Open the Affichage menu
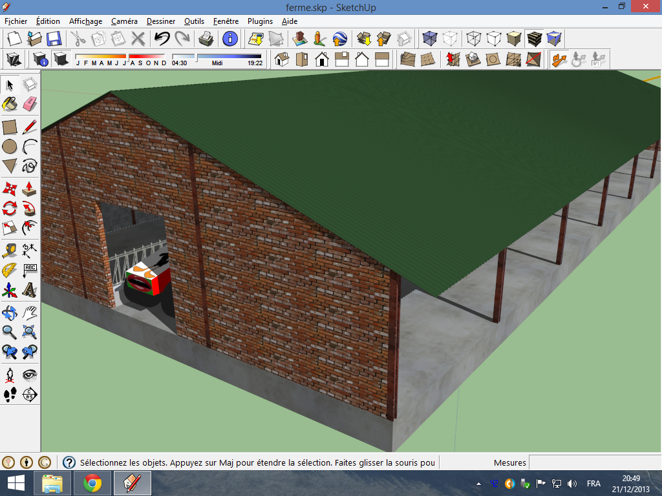The height and width of the screenshot is (496, 662). (86, 21)
